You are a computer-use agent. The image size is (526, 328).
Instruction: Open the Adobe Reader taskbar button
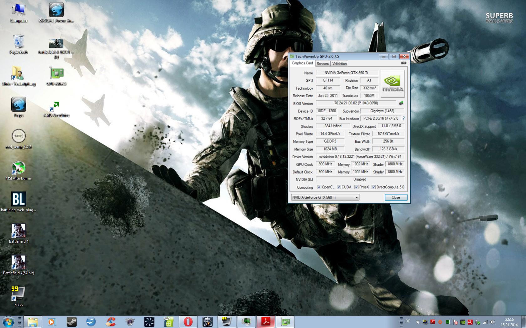266,322
